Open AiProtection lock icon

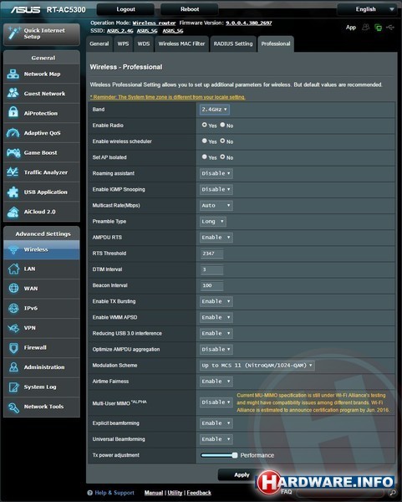(x=13, y=113)
